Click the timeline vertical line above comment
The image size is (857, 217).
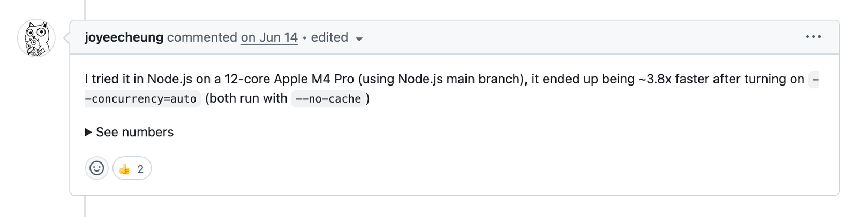point(85,10)
